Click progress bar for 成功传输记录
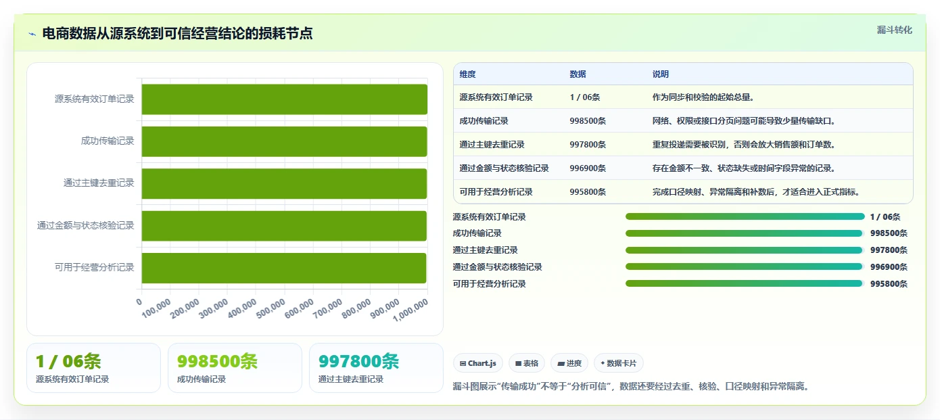 (745, 233)
